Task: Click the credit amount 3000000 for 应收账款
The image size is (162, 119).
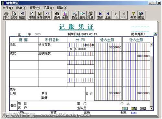Action: [144, 56]
